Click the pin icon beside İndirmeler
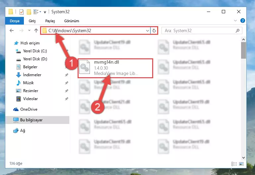This screenshot has height=175, width=255. (x=67, y=75)
